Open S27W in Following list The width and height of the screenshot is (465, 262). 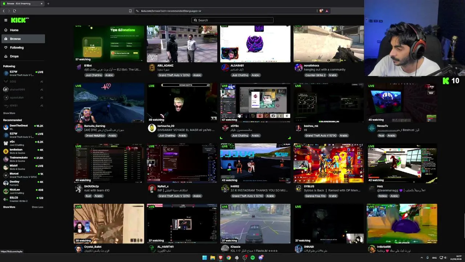[23, 73]
